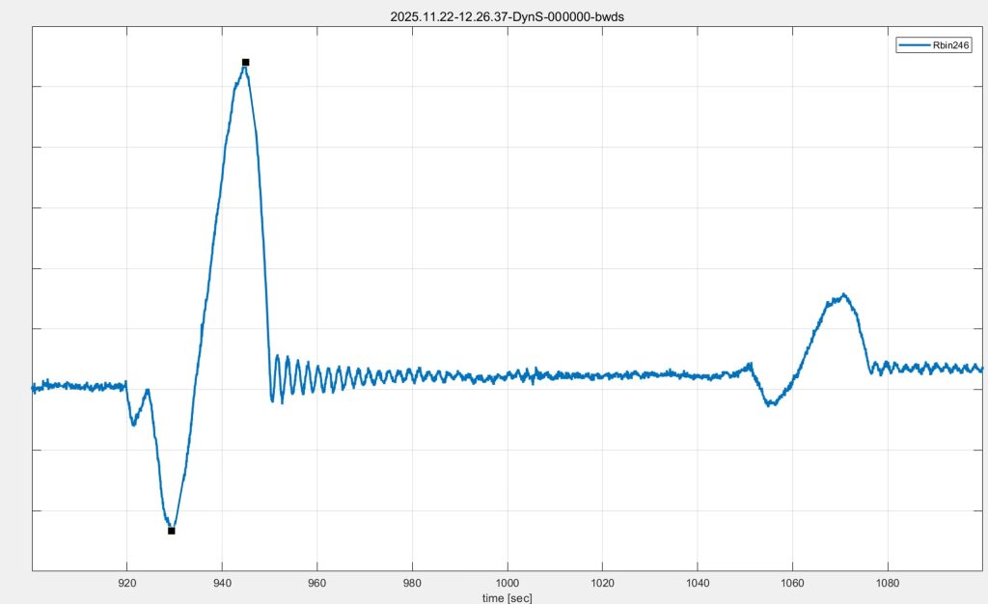Click the 940 tick label on the x-axis

pos(222,583)
